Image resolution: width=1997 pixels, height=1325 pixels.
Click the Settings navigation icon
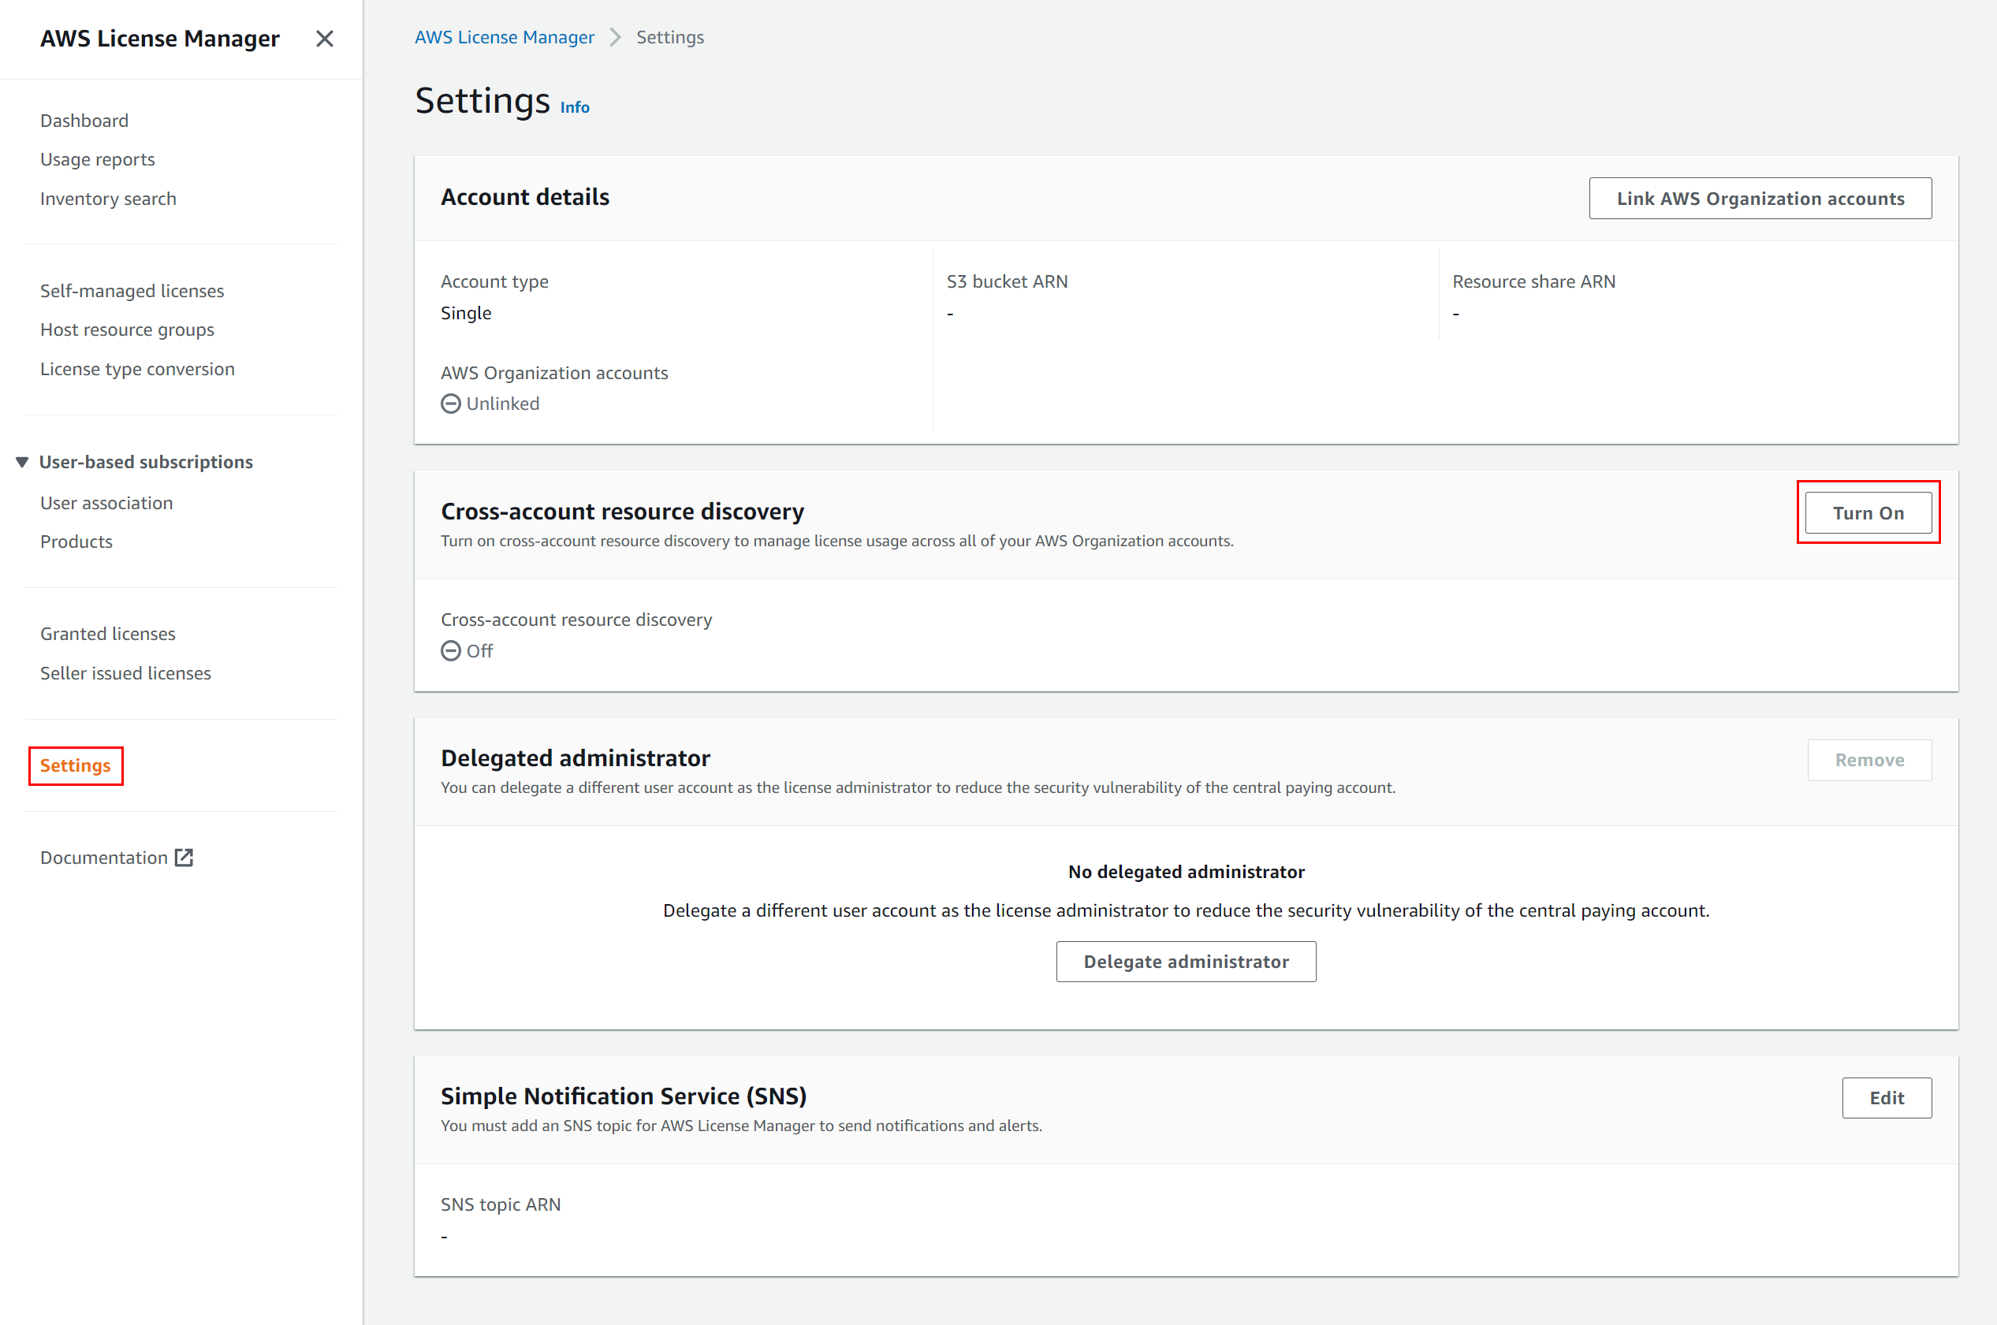(x=76, y=765)
